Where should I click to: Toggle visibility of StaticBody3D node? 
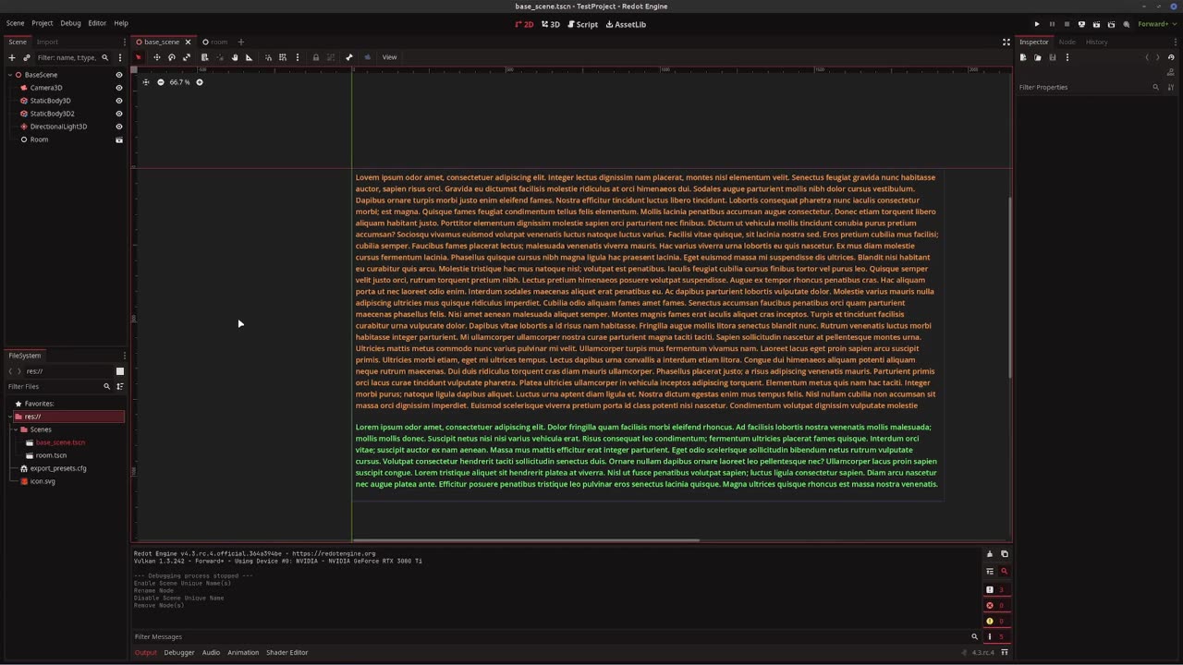pyautogui.click(x=118, y=101)
